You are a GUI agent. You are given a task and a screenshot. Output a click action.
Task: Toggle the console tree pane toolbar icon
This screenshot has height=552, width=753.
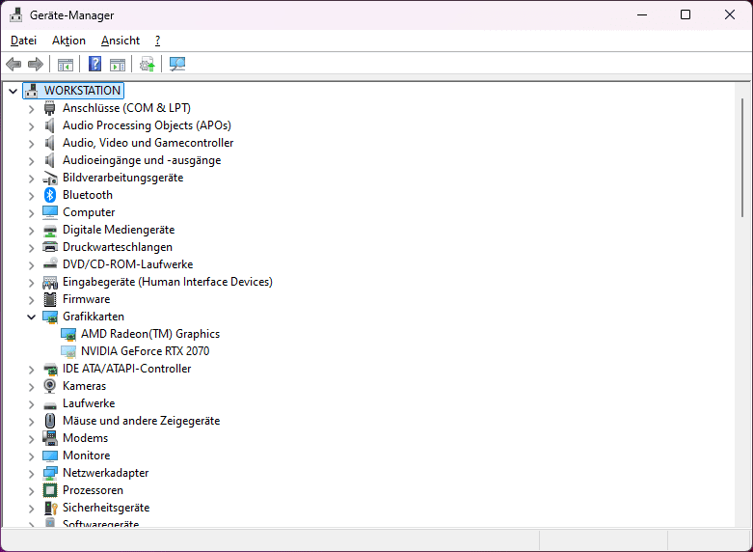click(66, 64)
